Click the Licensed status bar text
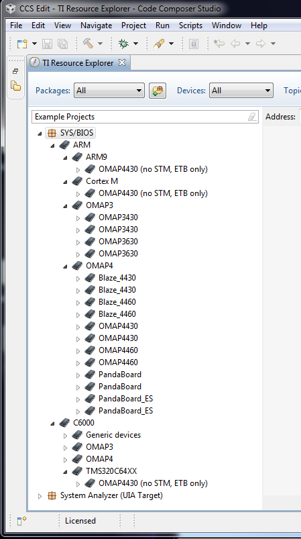The image size is (301, 539). [x=80, y=521]
